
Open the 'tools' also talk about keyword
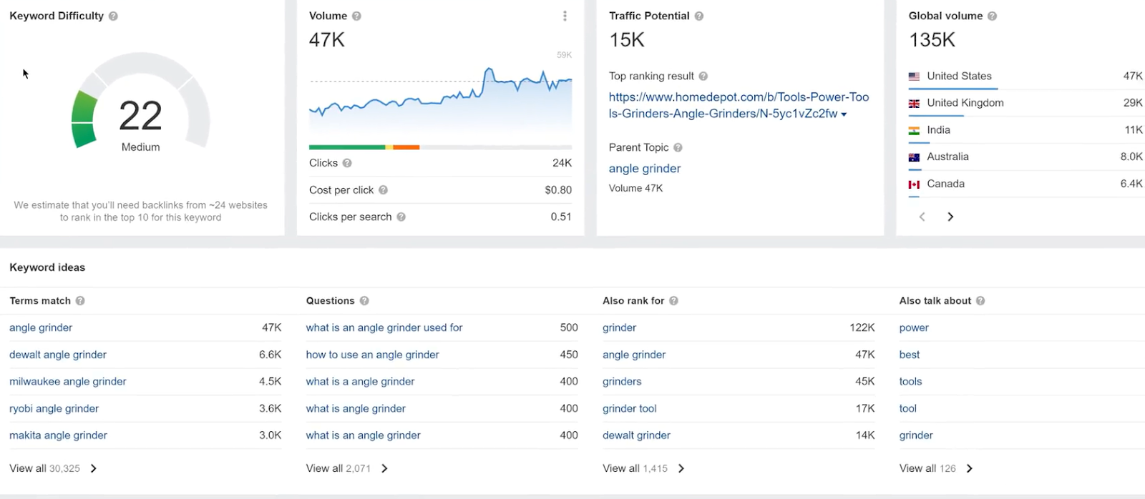pos(911,382)
